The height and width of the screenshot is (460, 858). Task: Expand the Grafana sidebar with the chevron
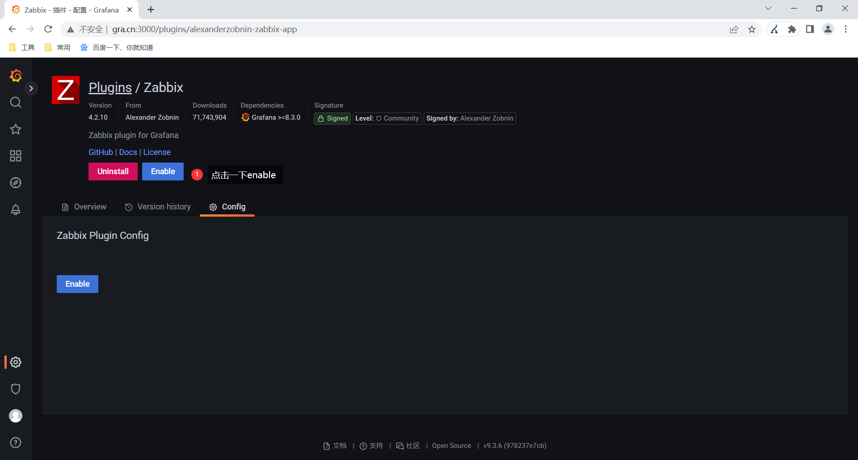31,88
